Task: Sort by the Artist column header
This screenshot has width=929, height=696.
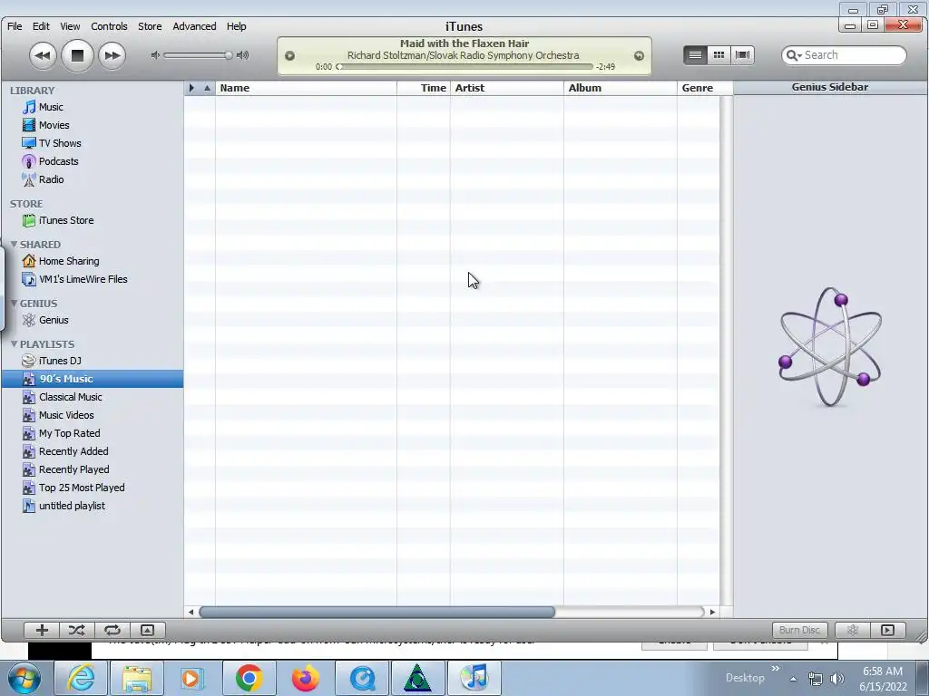Action: [507, 88]
